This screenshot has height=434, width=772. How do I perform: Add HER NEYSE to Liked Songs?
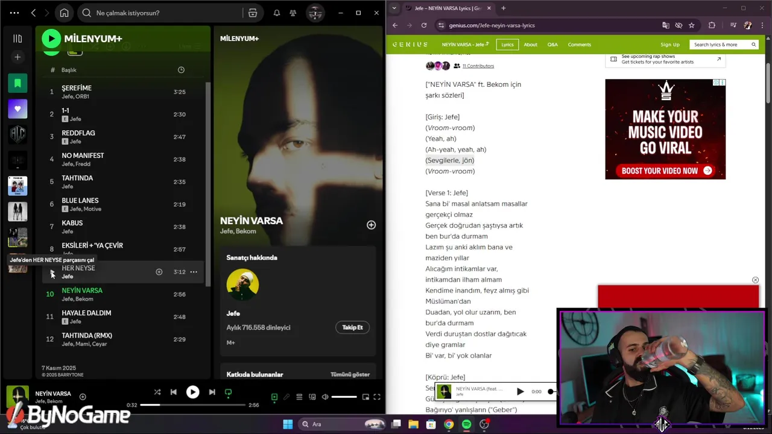click(x=159, y=272)
